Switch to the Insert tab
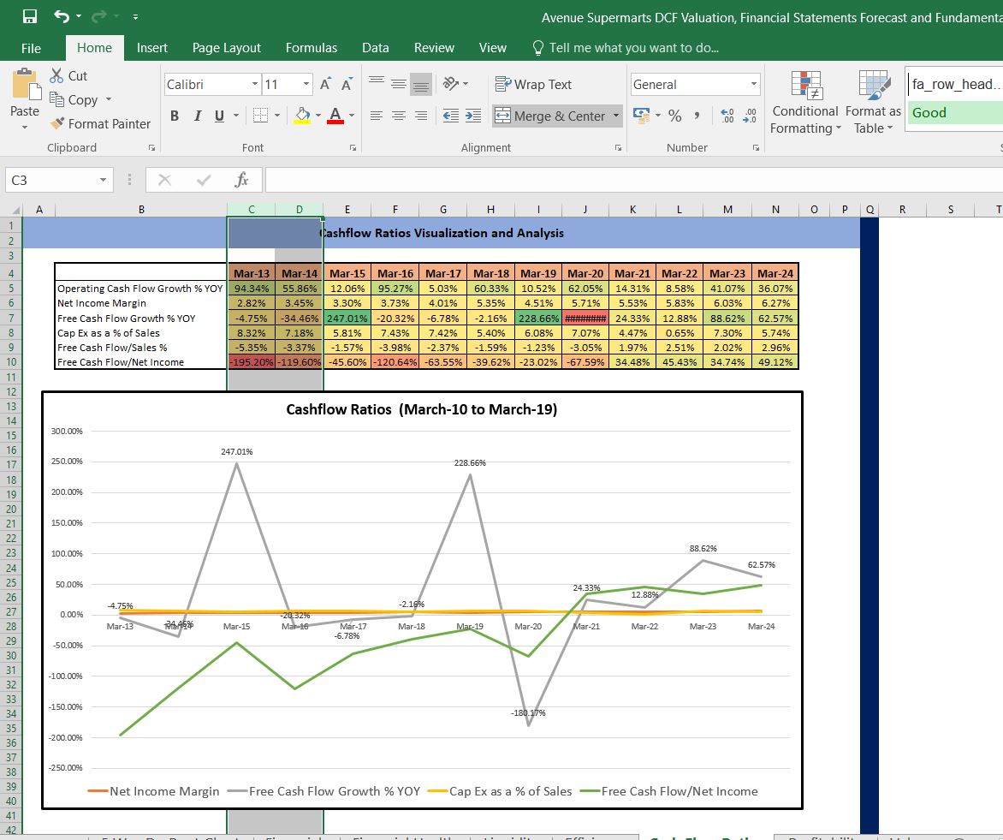This screenshot has width=1003, height=840. click(x=151, y=48)
